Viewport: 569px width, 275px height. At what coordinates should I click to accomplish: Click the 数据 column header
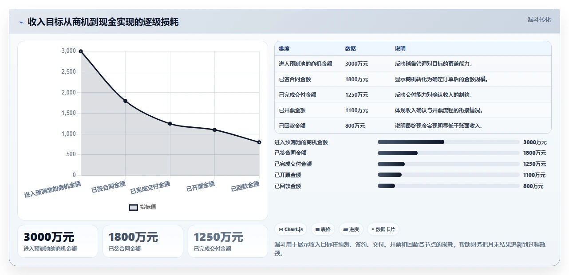tap(351, 49)
